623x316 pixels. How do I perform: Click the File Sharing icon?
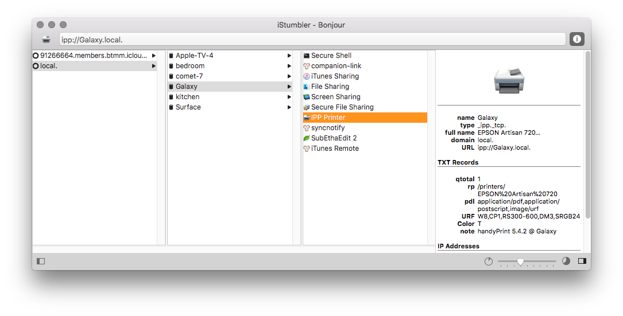pyautogui.click(x=307, y=87)
